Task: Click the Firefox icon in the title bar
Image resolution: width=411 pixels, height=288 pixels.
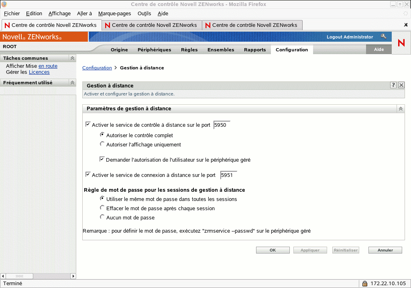Action: (4, 4)
